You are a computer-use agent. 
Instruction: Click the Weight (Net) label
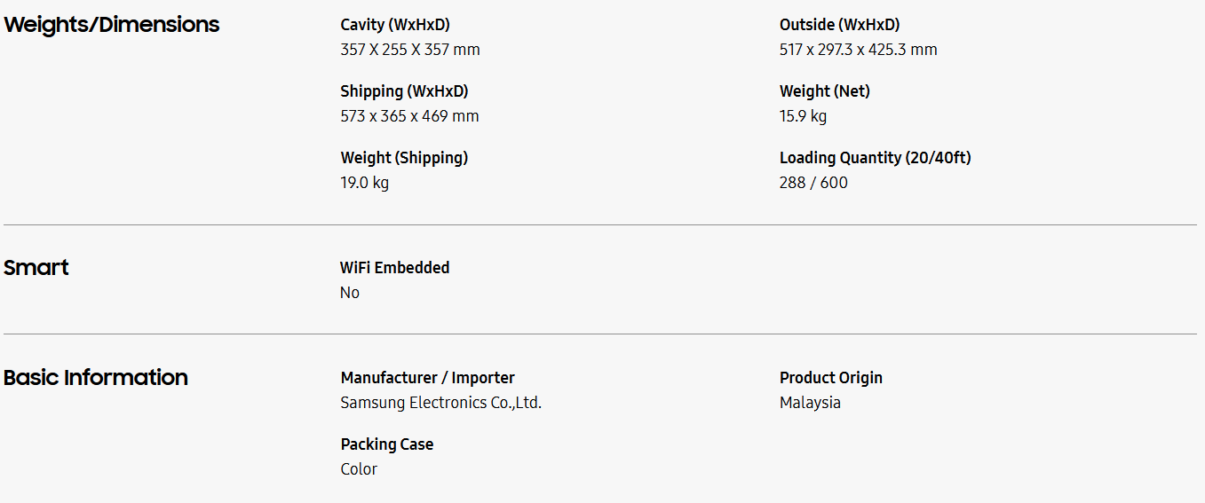[824, 91]
